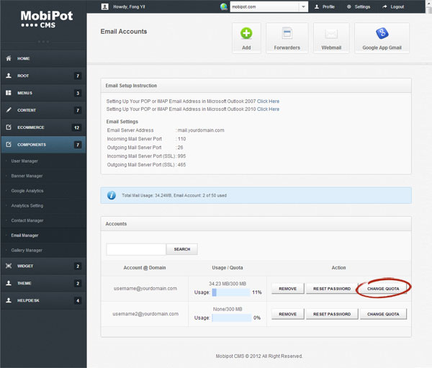Click the Components edit icon in the sidebar
The height and width of the screenshot is (368, 432).
point(9,145)
